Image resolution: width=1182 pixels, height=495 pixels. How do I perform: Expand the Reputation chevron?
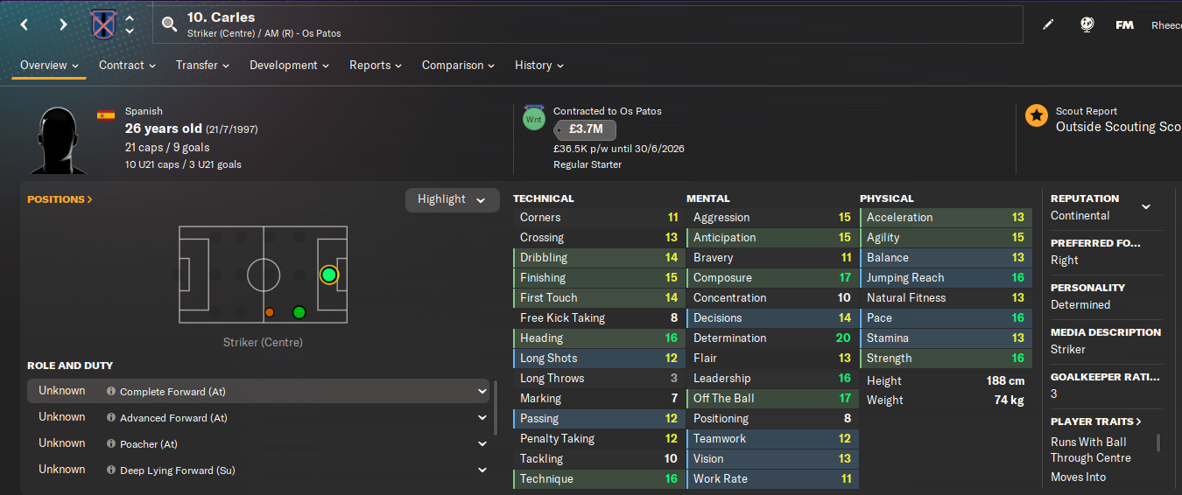click(1145, 207)
